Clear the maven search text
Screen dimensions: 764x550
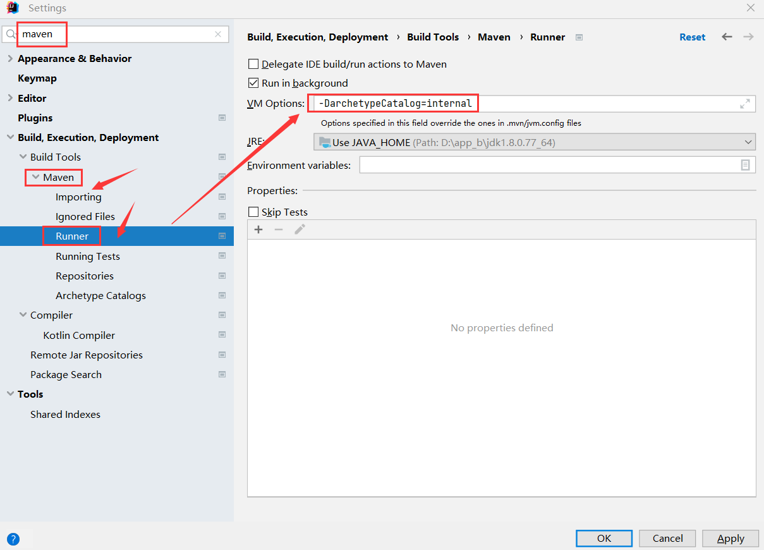coord(218,34)
